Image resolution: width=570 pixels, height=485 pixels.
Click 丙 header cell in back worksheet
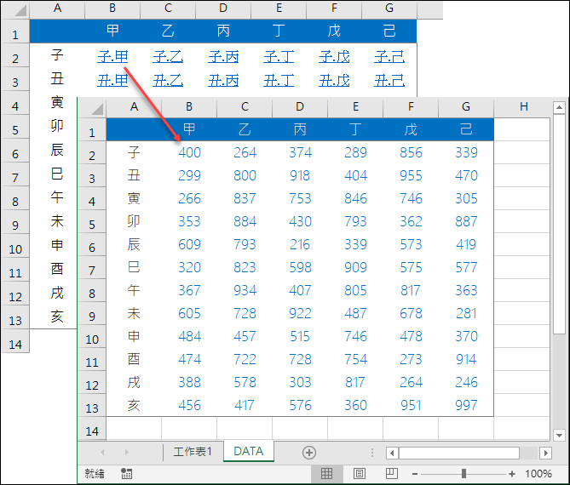(223, 31)
